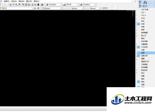
Task: Choose 视觉样式 in the toolbar list
Action: click(x=146, y=70)
